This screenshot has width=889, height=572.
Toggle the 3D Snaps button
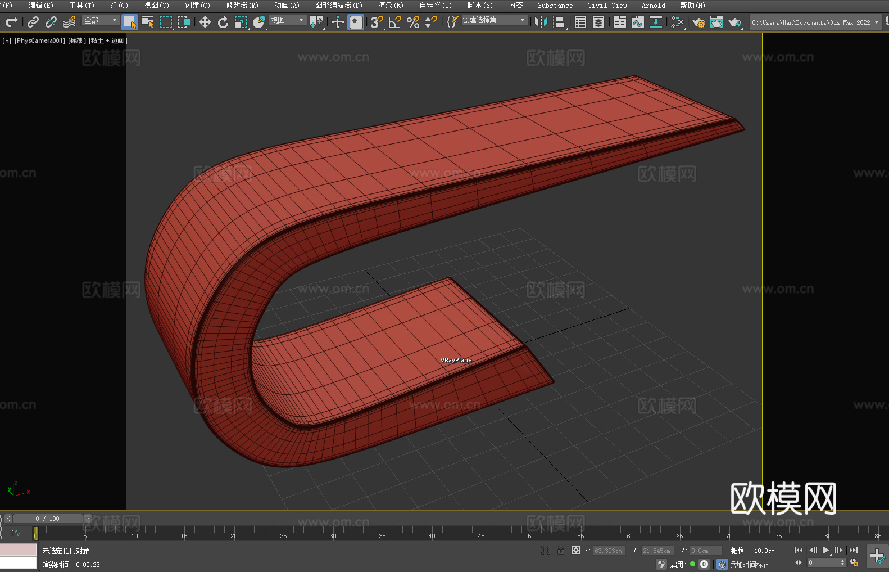377,22
